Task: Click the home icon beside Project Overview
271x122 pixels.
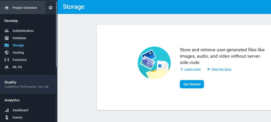Action: [x=7, y=8]
